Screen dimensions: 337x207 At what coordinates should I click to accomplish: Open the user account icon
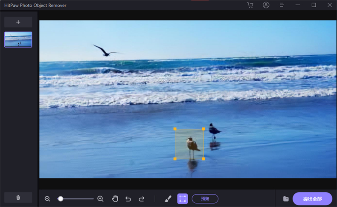point(266,5)
